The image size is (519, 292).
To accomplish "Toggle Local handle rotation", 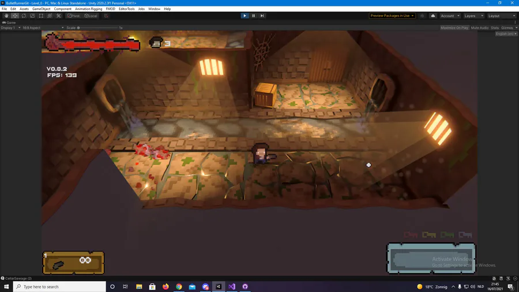I will tap(91, 16).
